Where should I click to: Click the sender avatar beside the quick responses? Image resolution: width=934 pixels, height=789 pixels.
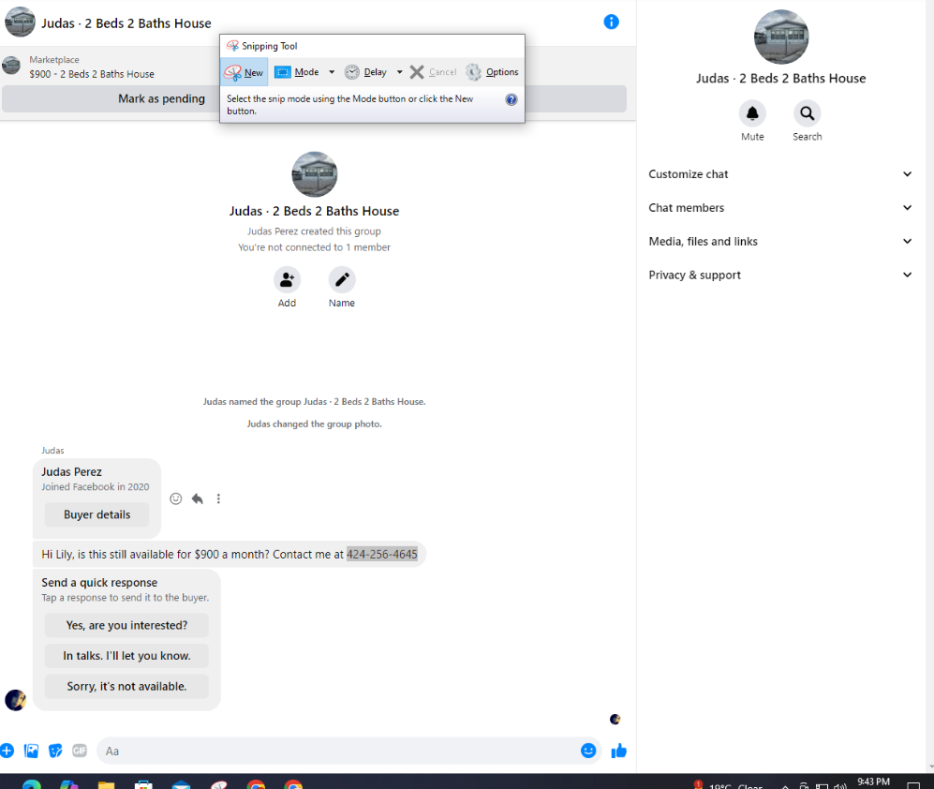click(16, 700)
